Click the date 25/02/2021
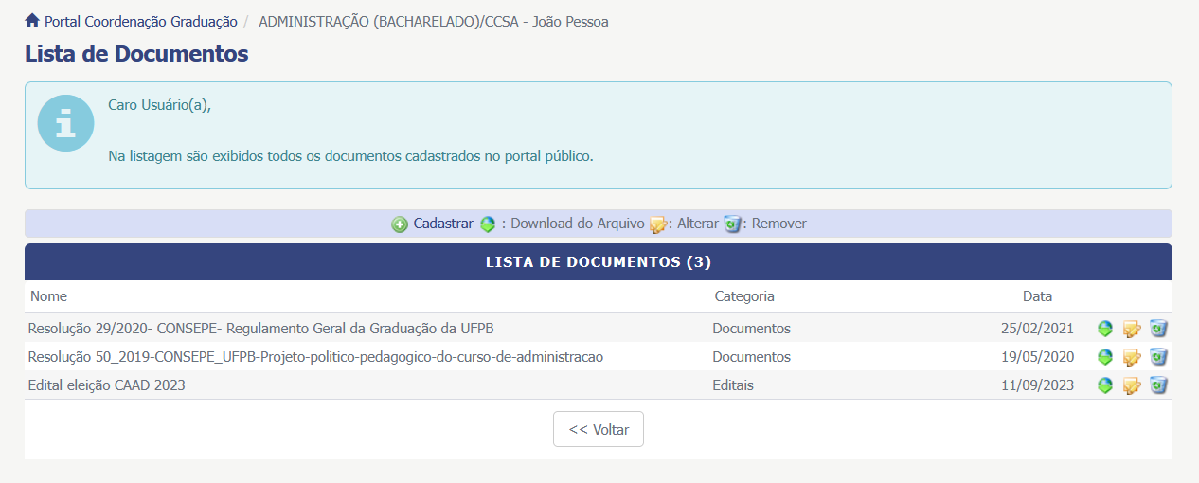1199x483 pixels. [1037, 329]
